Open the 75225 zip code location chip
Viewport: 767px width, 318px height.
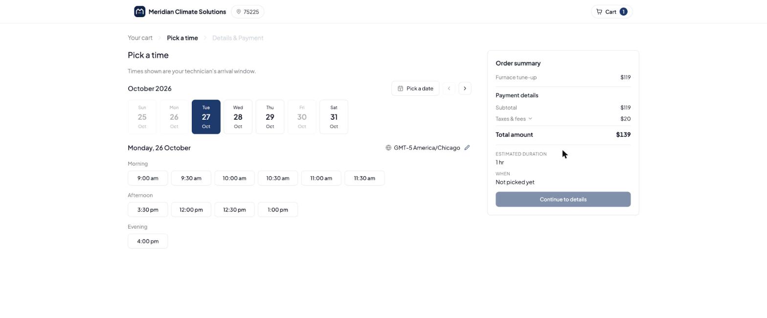click(x=248, y=12)
